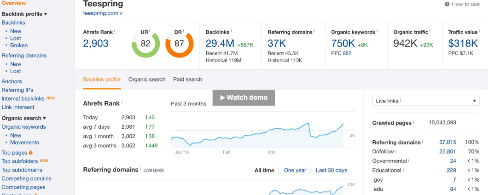Click the info icon next to Ahrefs Rank metric
Viewport: 488px width, 195px height.
click(x=115, y=31)
